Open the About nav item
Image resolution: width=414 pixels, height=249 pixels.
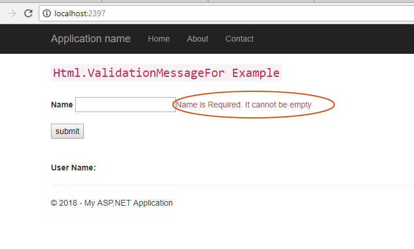click(x=197, y=39)
